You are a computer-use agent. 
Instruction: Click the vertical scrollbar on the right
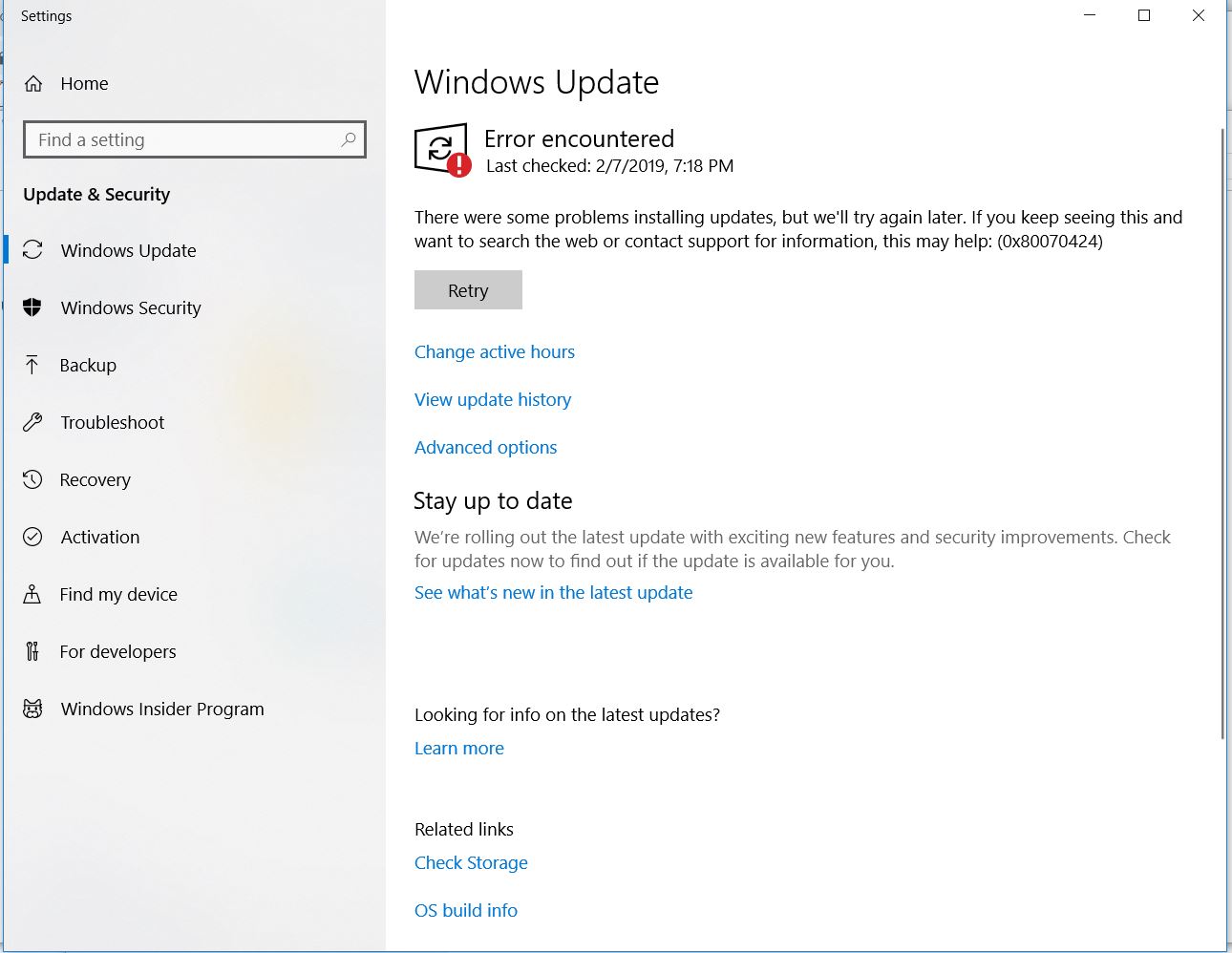pyautogui.click(x=1222, y=433)
